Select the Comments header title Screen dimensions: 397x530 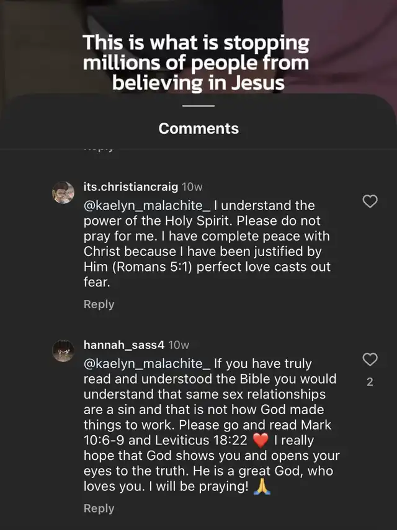[x=198, y=128]
